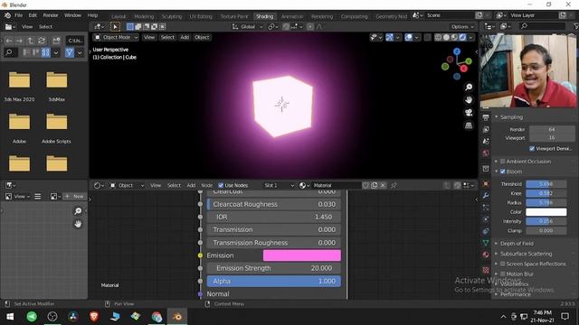Expand Subsurface Scattering panel
579x325 pixels.
(526, 254)
